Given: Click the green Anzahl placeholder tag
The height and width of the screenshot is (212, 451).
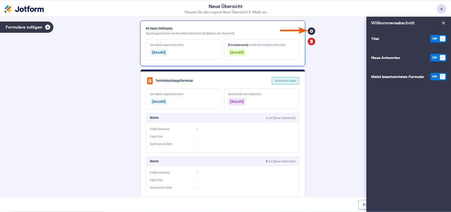Looking at the screenshot, I should 237,52.
